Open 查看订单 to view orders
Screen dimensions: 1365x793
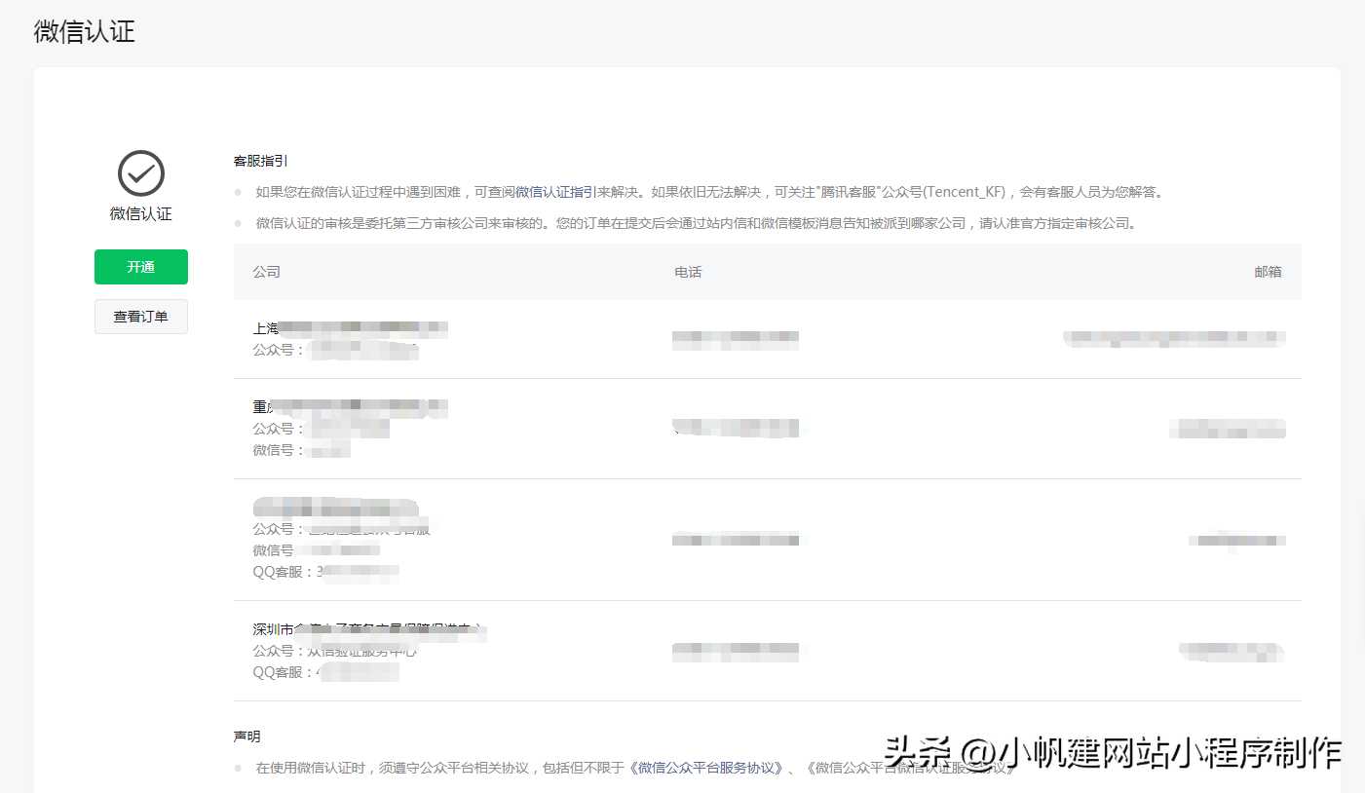pos(140,317)
